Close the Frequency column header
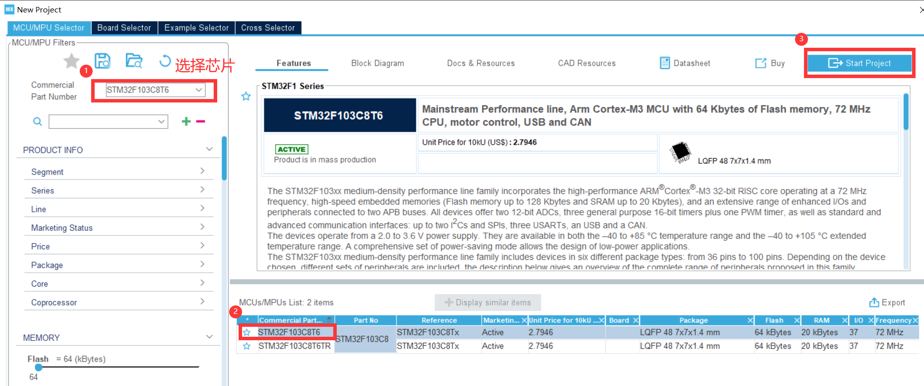This screenshot has height=386, width=924. 915,320
